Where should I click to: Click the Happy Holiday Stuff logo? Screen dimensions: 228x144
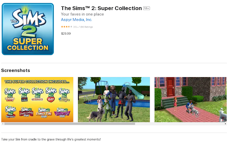click(26, 112)
